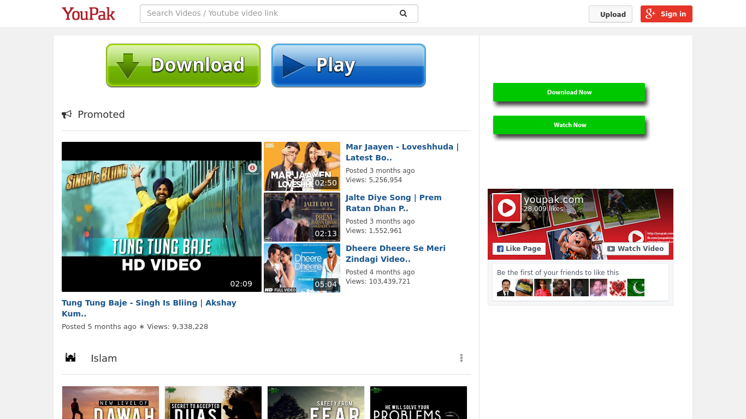
Task: Click the Islam section heading
Action: coord(104,358)
